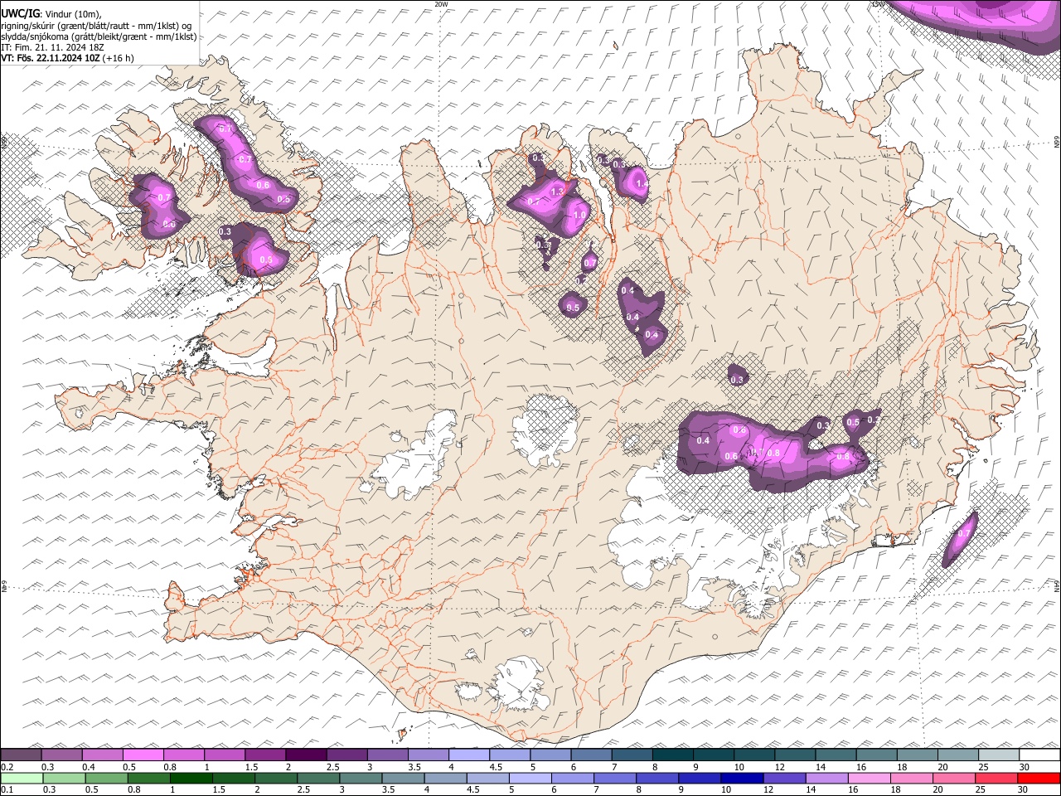This screenshot has height=796, width=1061.
Task: Click the light gray snow swatch between 25 and 30
Action: coord(998,755)
